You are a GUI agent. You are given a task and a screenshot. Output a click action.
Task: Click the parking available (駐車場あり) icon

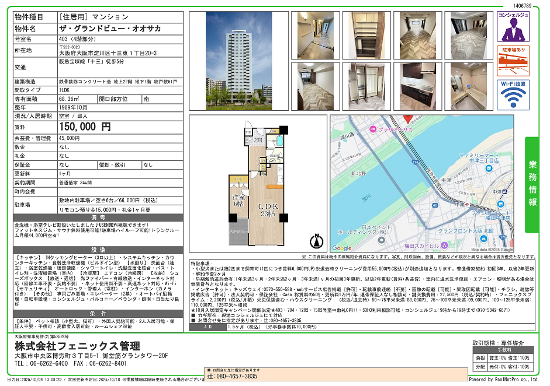513,60
